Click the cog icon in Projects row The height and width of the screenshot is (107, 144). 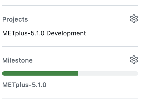coord(134,19)
